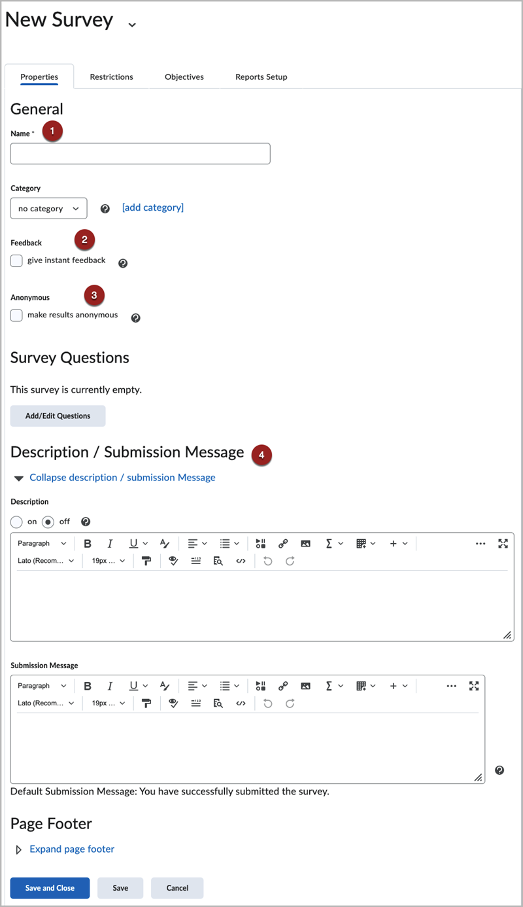
Task: Switch to the Properties tab
Action: coord(39,77)
